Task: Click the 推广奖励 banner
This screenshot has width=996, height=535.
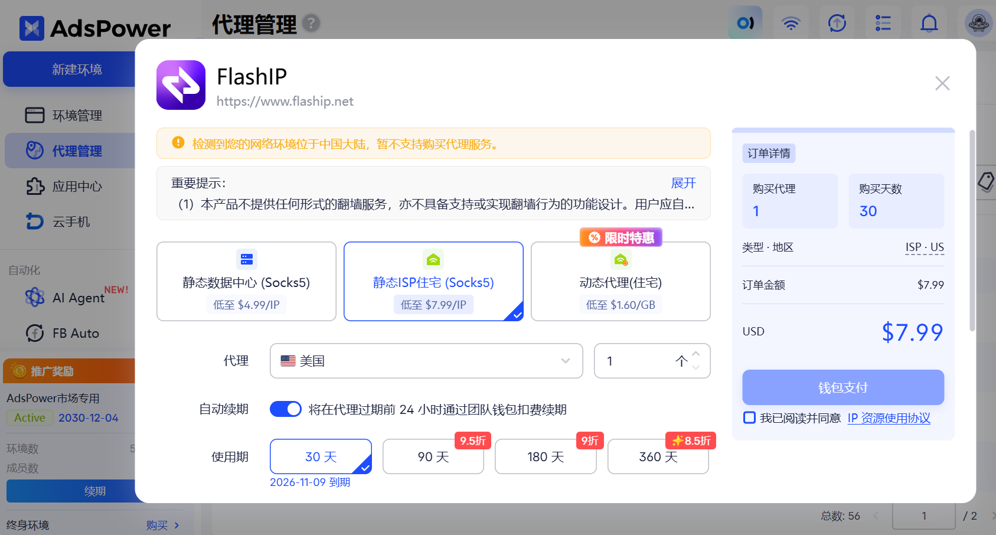Action: pos(70,371)
